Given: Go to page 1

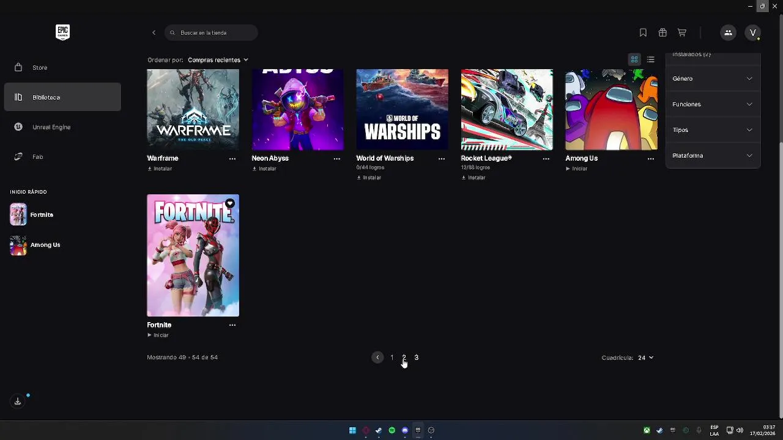Looking at the screenshot, I should click(392, 358).
